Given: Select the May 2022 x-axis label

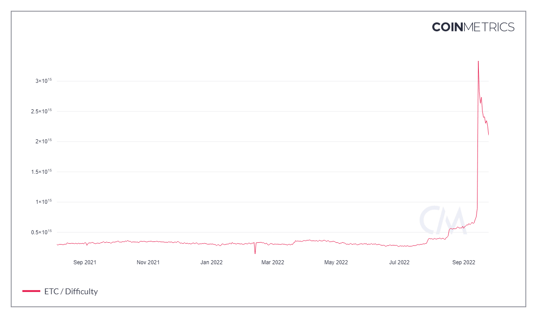Looking at the screenshot, I should pyautogui.click(x=336, y=262).
